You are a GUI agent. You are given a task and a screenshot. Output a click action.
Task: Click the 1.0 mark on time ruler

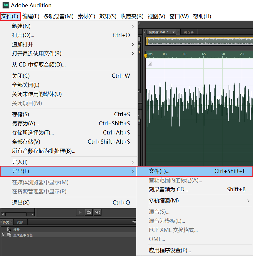184,54
